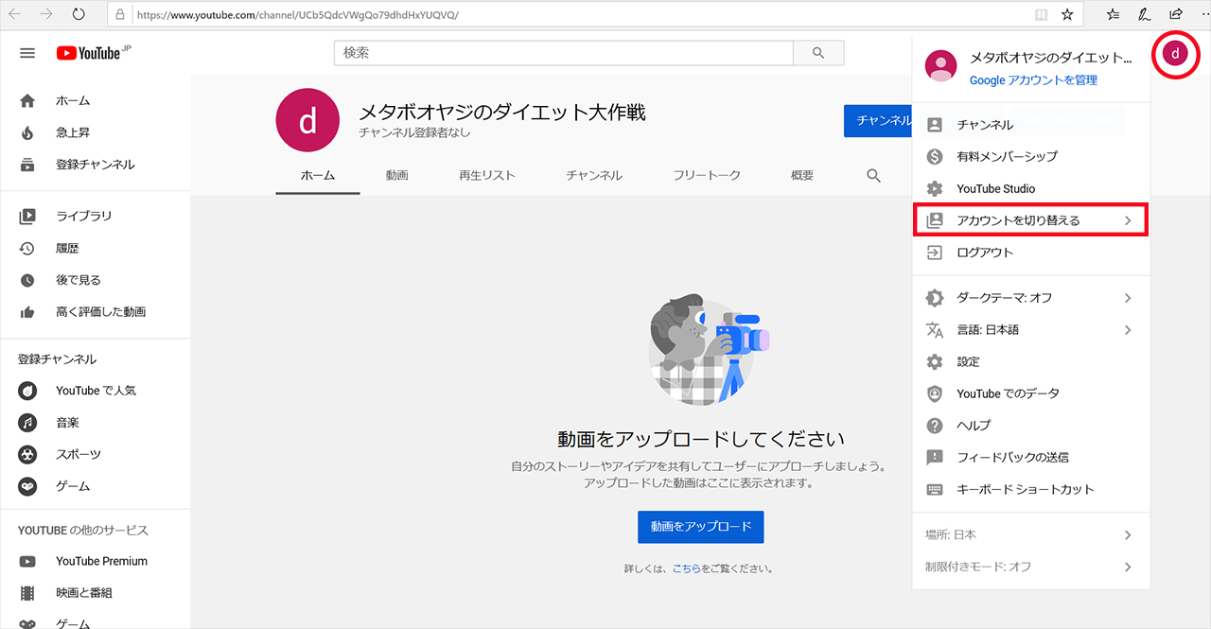Click browser favorites star icon
1211x629 pixels.
pos(1067,14)
